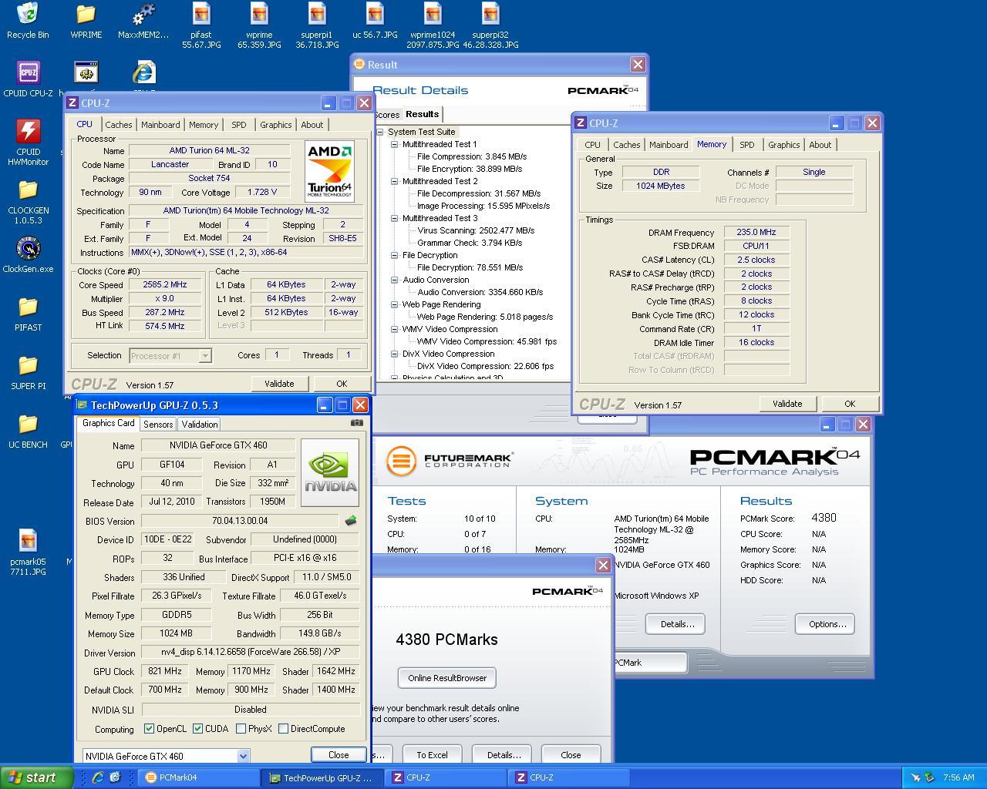Click the Internet Explorer desktop shortcut icon
Image resolution: width=987 pixels, height=789 pixels.
coord(143,73)
